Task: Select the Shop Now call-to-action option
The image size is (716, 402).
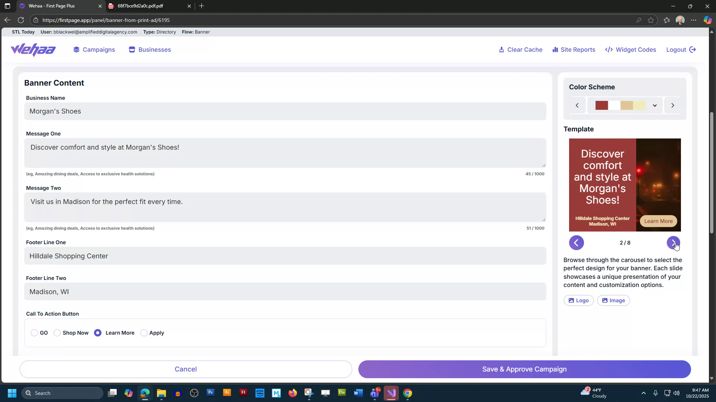Action: 57,333
